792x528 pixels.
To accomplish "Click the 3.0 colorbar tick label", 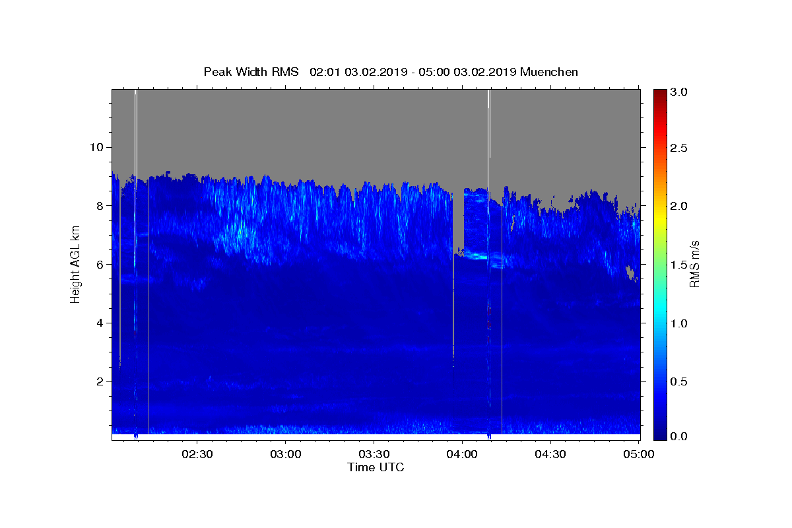I will point(680,92).
